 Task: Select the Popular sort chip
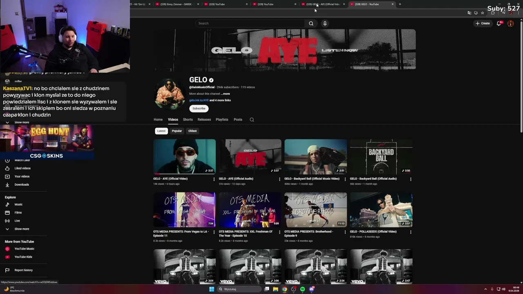(177, 131)
